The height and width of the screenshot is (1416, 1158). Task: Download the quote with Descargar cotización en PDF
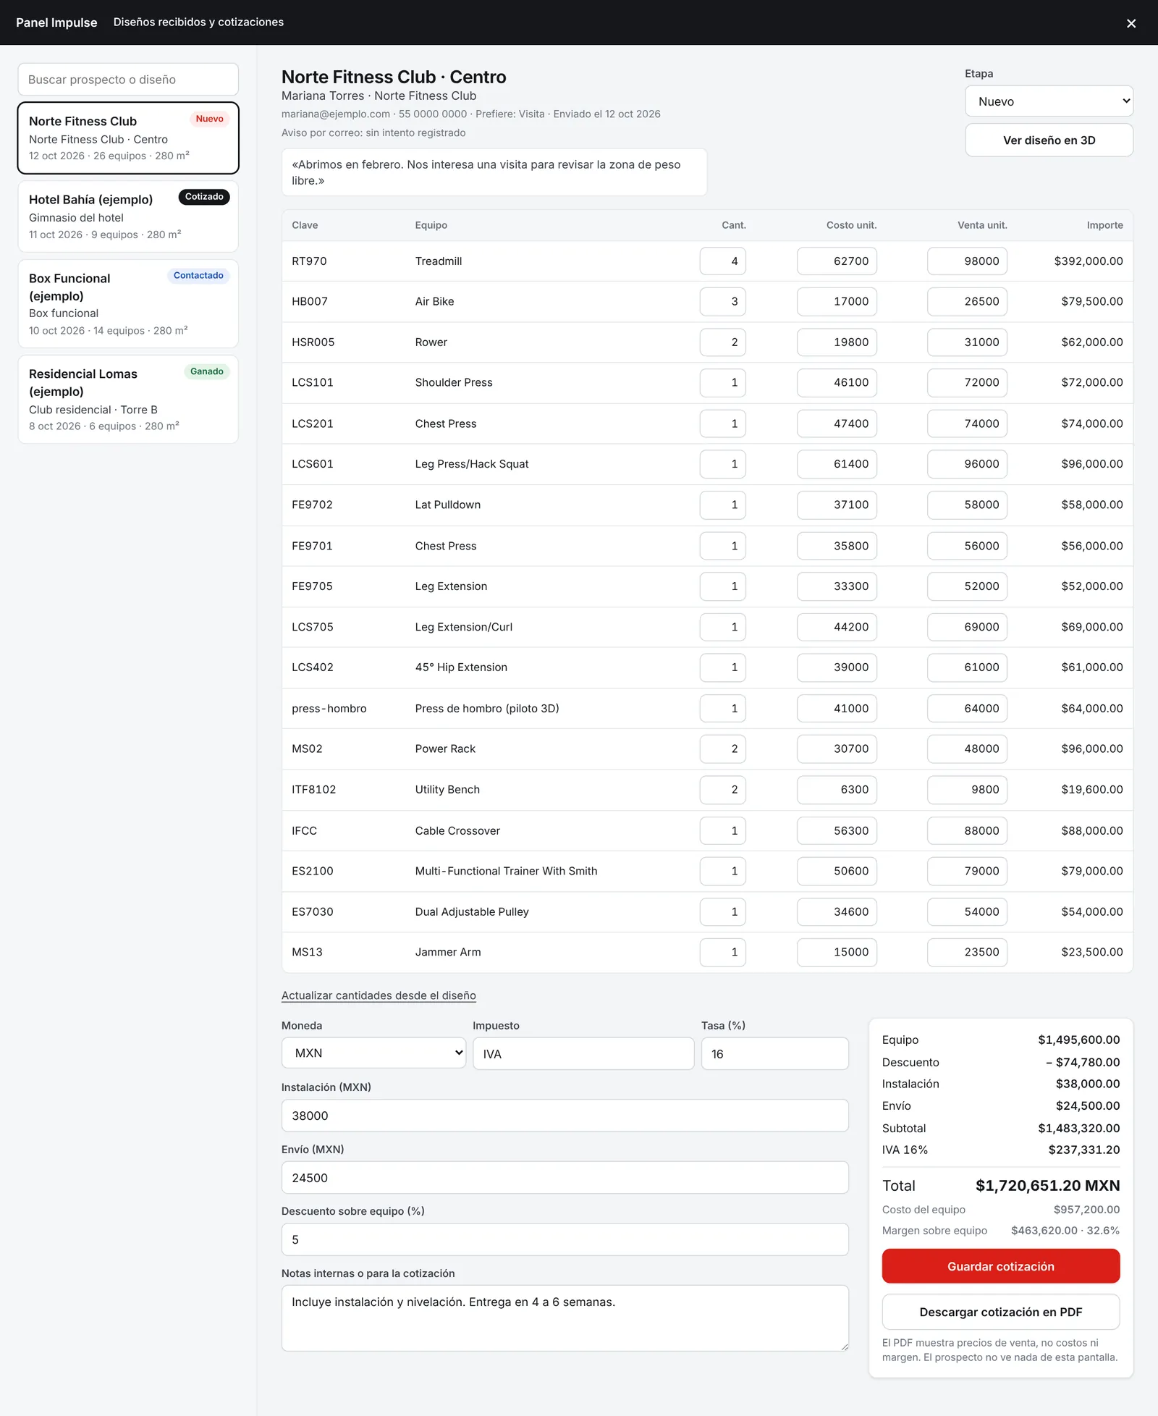pos(1001,1312)
